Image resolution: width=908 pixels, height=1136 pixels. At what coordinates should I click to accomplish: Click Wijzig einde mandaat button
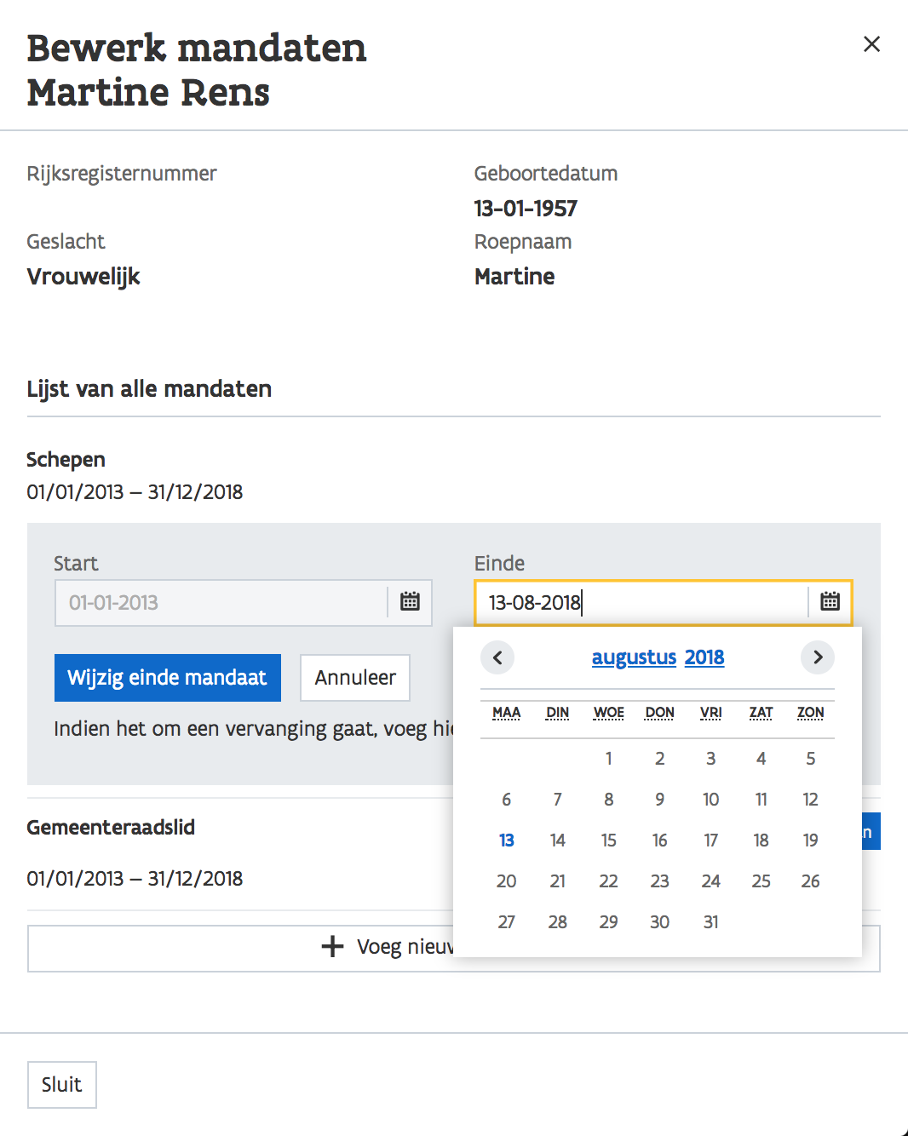point(168,678)
